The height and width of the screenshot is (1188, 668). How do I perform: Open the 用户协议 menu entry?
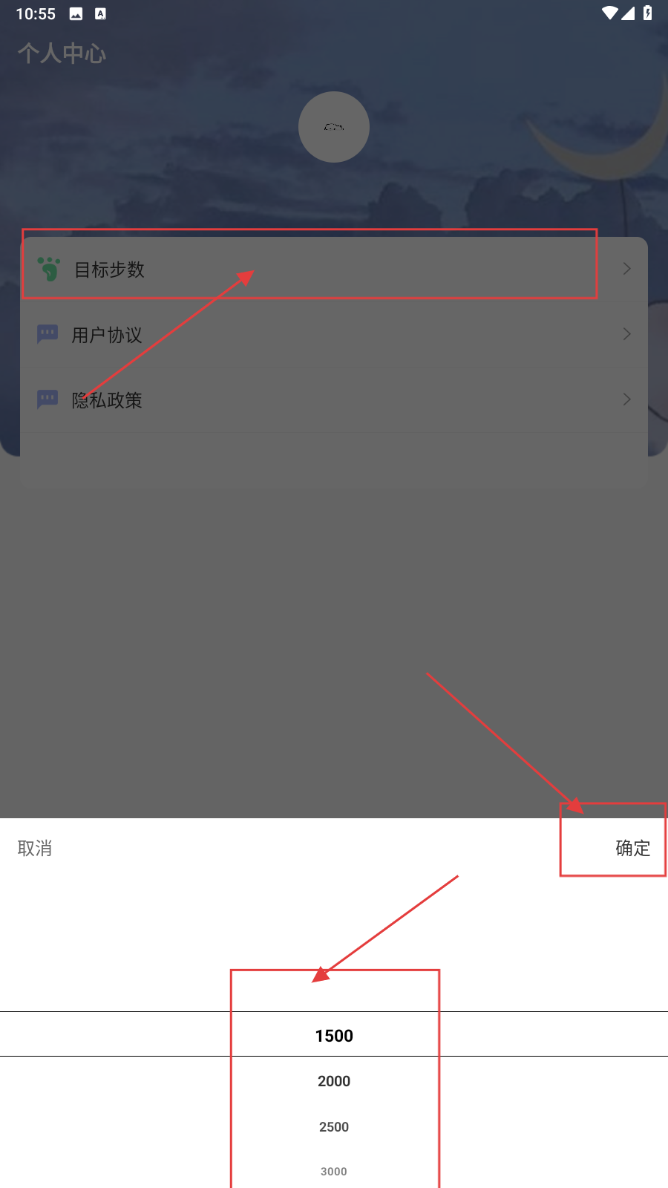coord(334,334)
